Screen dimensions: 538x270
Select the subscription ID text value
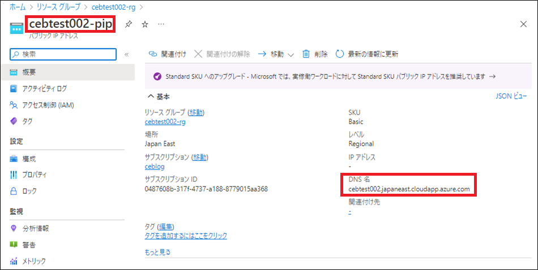[x=206, y=189]
